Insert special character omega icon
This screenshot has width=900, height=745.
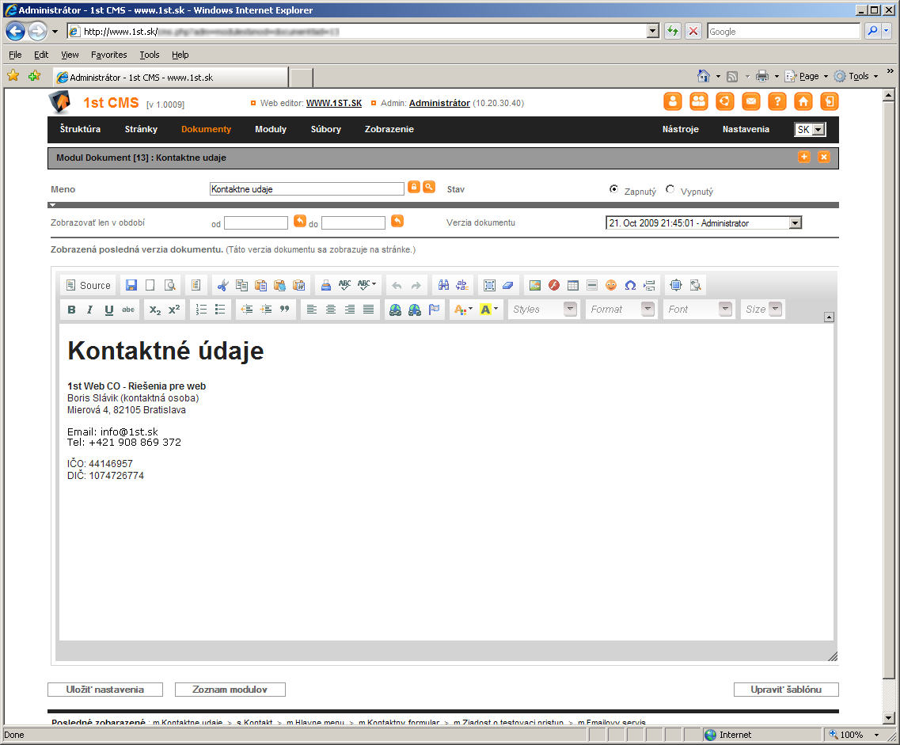point(630,285)
